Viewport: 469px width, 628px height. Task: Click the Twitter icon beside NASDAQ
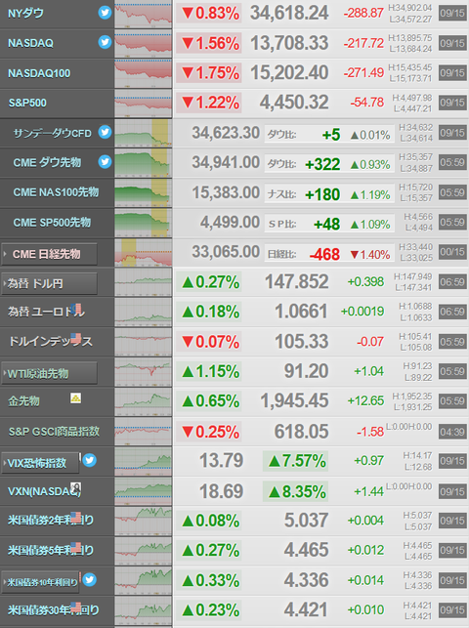[105, 42]
